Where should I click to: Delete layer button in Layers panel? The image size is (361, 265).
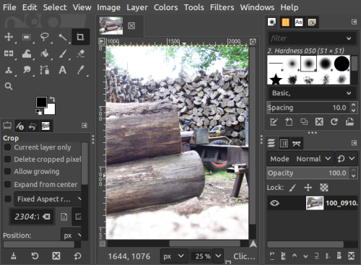[x=351, y=256]
